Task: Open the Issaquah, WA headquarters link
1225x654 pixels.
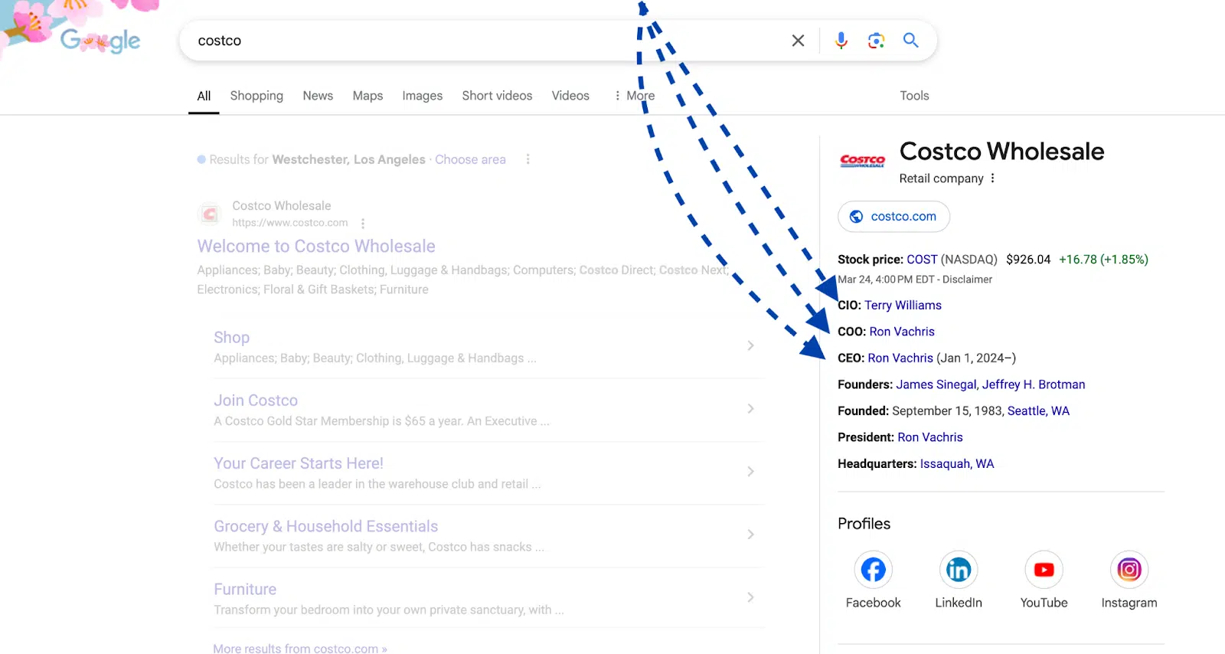Action: 957,463
